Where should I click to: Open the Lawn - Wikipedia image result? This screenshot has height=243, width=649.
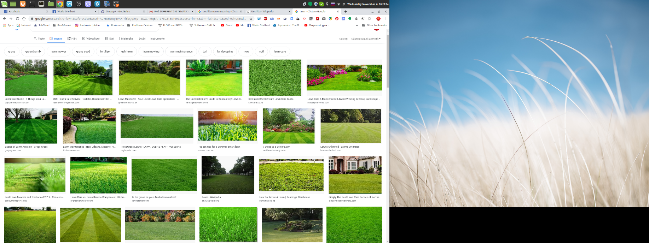[x=228, y=175]
